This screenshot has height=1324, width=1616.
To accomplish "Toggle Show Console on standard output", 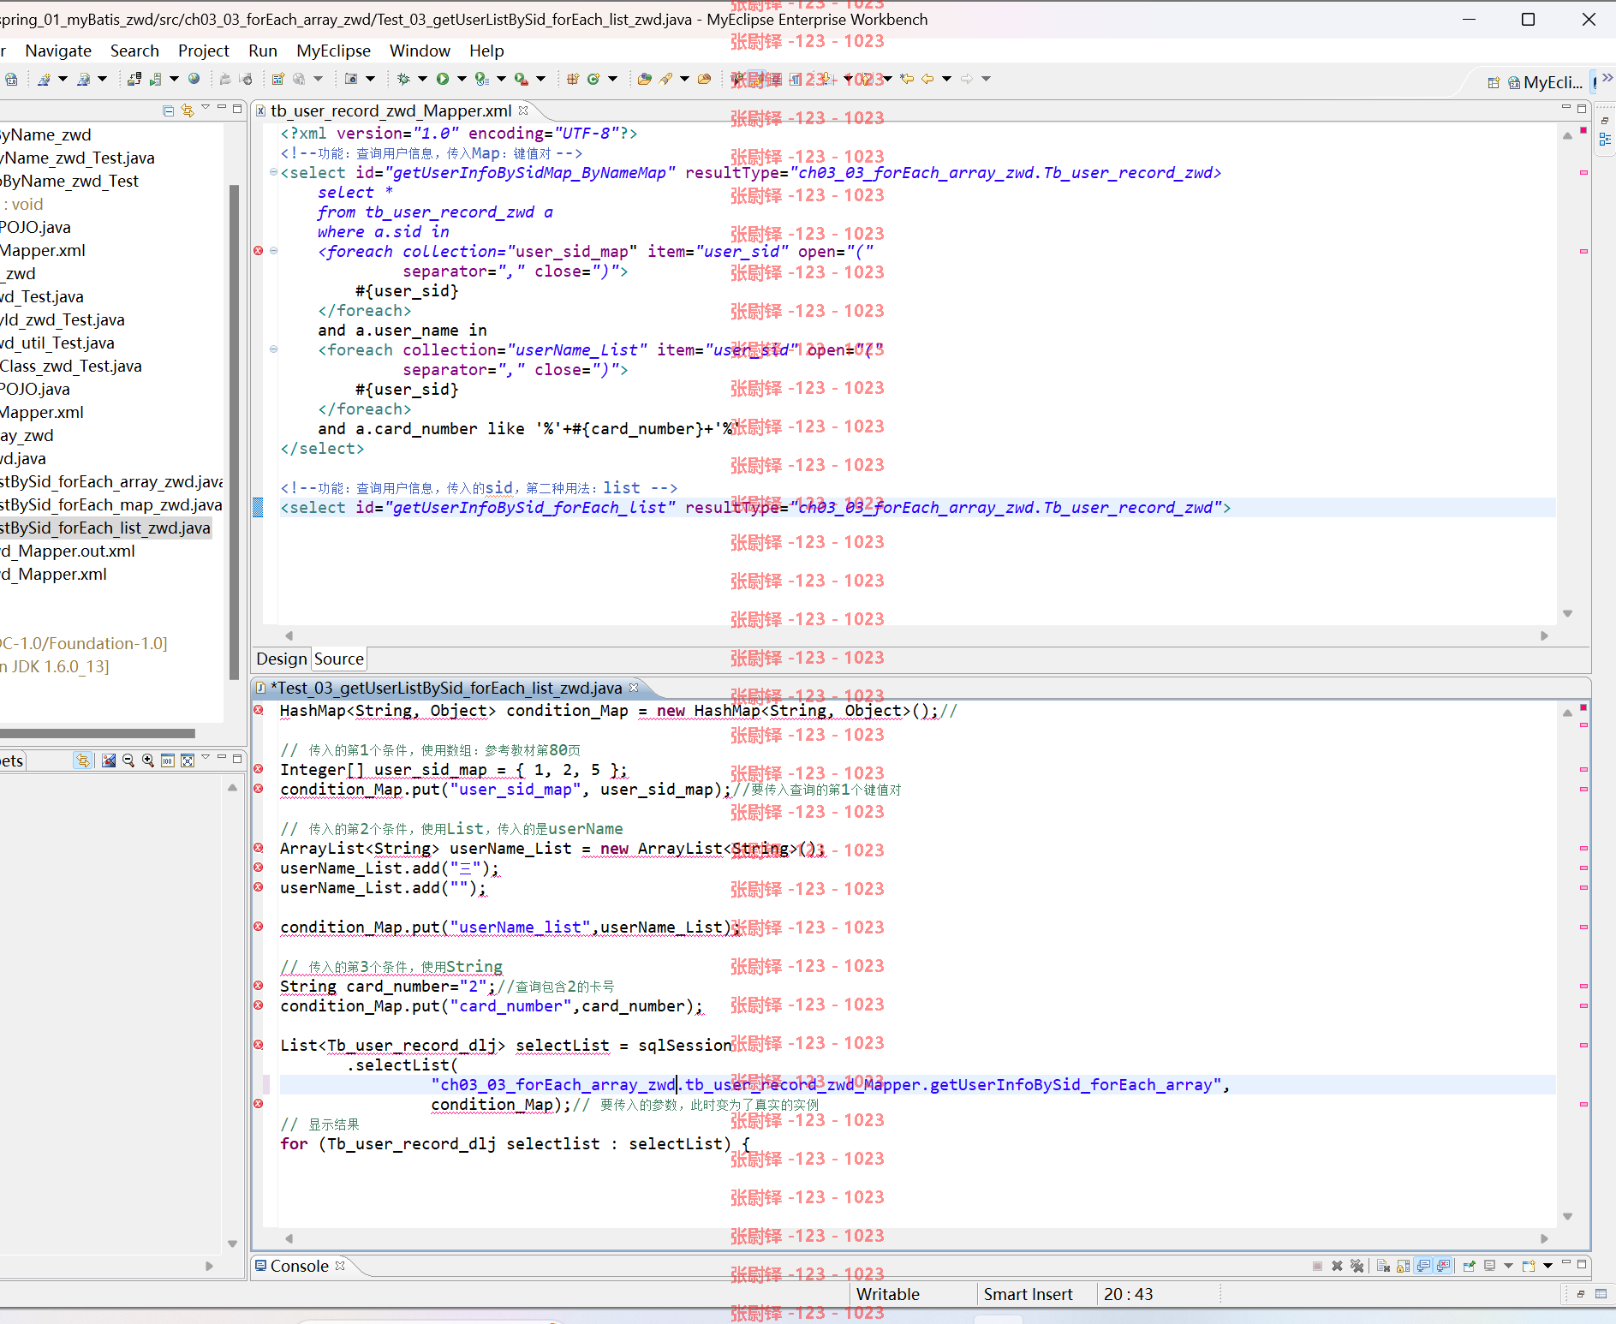I will [x=1423, y=1266].
